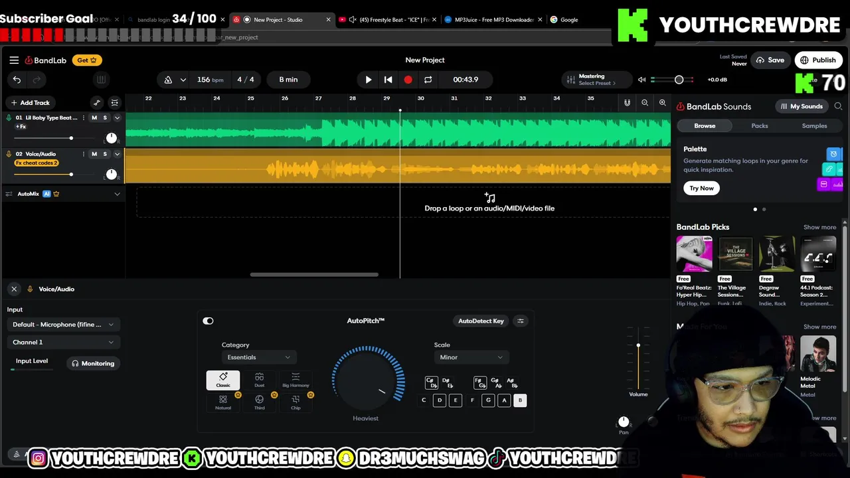Switch to the Samples tab
Viewport: 850px width, 478px height.
point(814,125)
